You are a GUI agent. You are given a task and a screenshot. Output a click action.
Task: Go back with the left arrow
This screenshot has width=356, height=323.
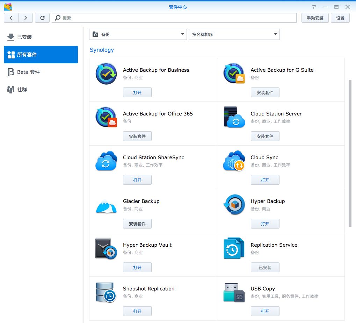11,18
